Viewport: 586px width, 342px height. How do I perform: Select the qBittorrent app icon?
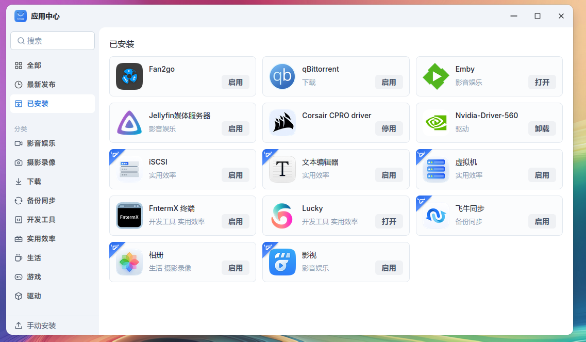[282, 76]
